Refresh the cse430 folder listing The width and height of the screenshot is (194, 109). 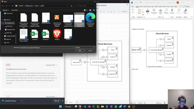71,6
